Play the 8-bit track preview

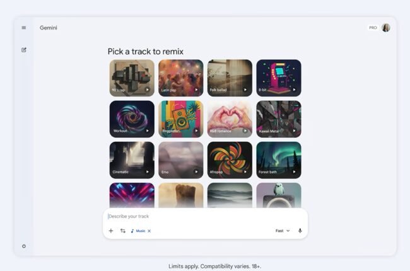pyautogui.click(x=294, y=89)
